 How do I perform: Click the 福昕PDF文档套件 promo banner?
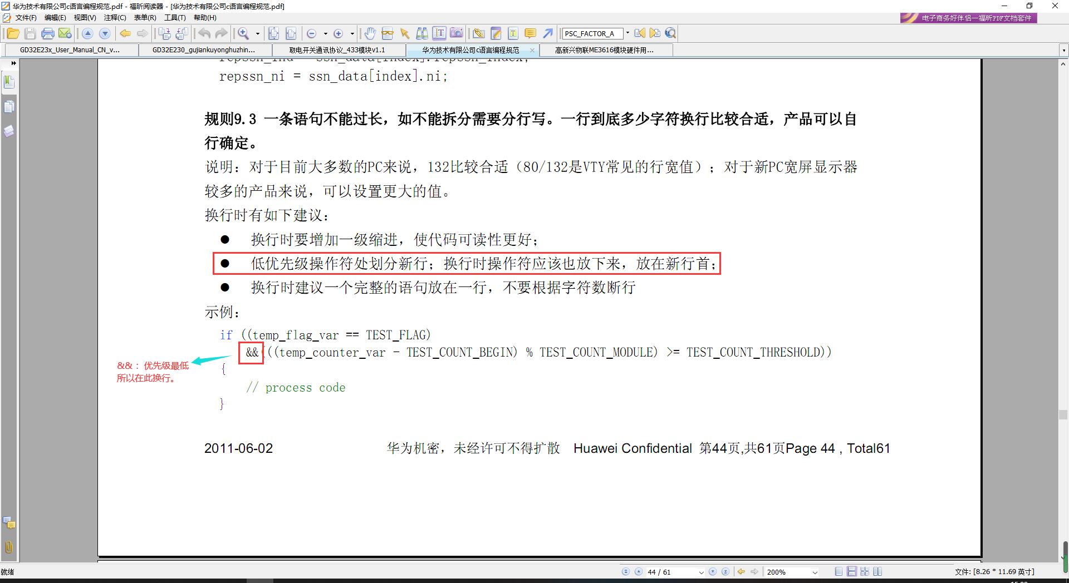pyautogui.click(x=969, y=18)
